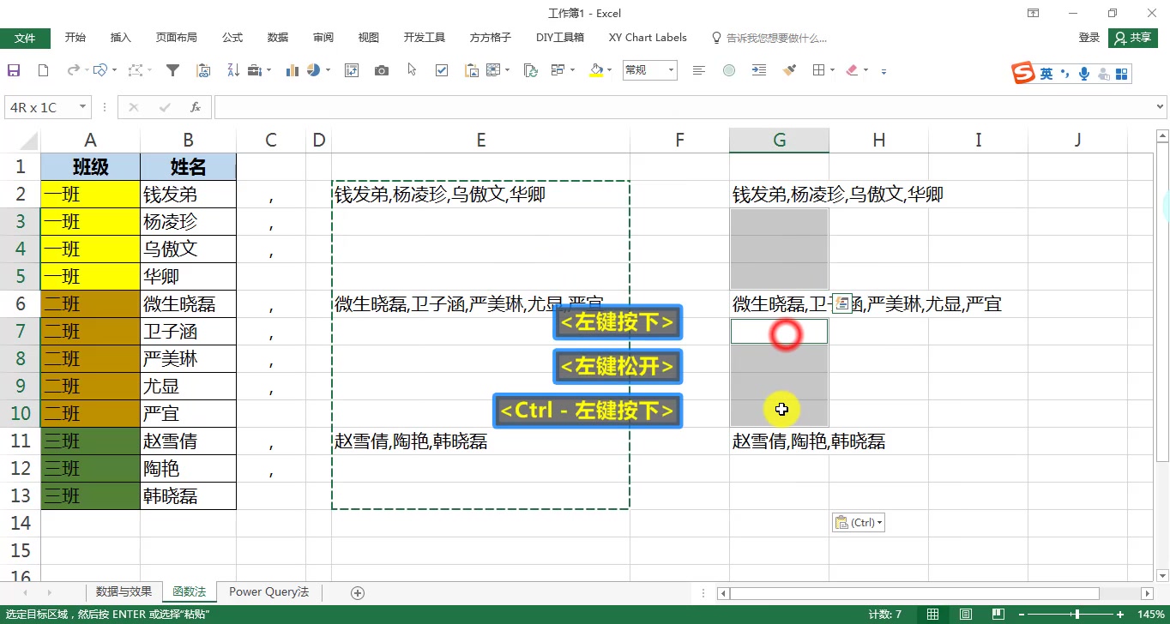
Task: Click the paste-with-link clipboard icon
Action: [x=203, y=70]
